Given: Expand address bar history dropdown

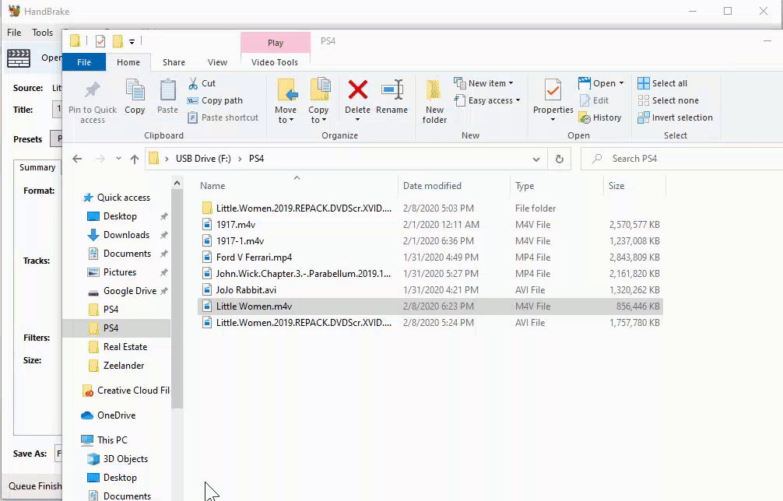Looking at the screenshot, I should (x=535, y=159).
